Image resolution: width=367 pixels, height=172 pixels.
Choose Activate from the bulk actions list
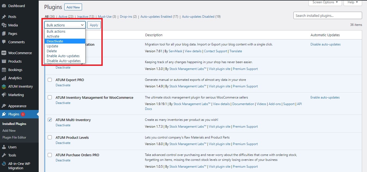(65, 36)
